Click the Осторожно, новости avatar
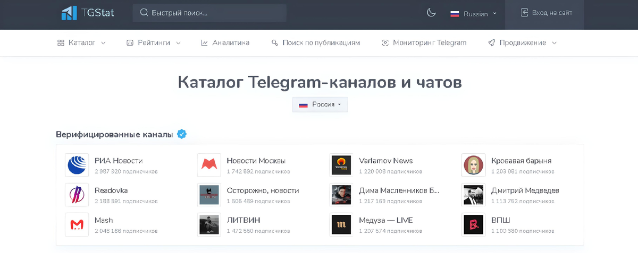638x253 pixels. pyautogui.click(x=209, y=195)
